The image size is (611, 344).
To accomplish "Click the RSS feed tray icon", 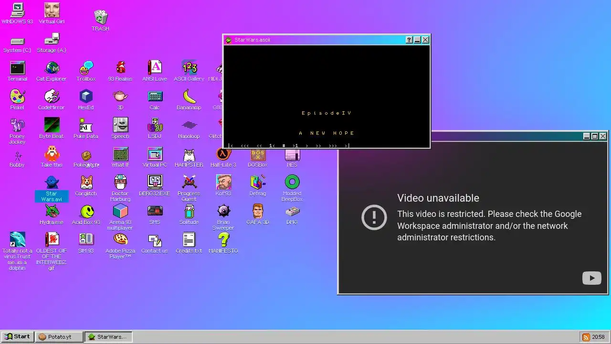I will coord(585,337).
